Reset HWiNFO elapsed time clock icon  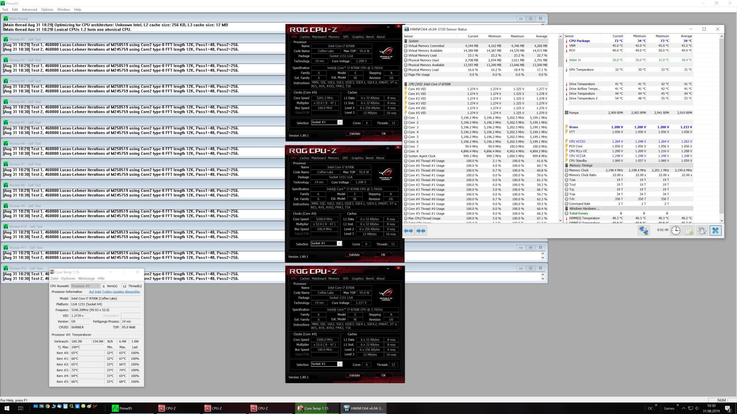pos(675,231)
